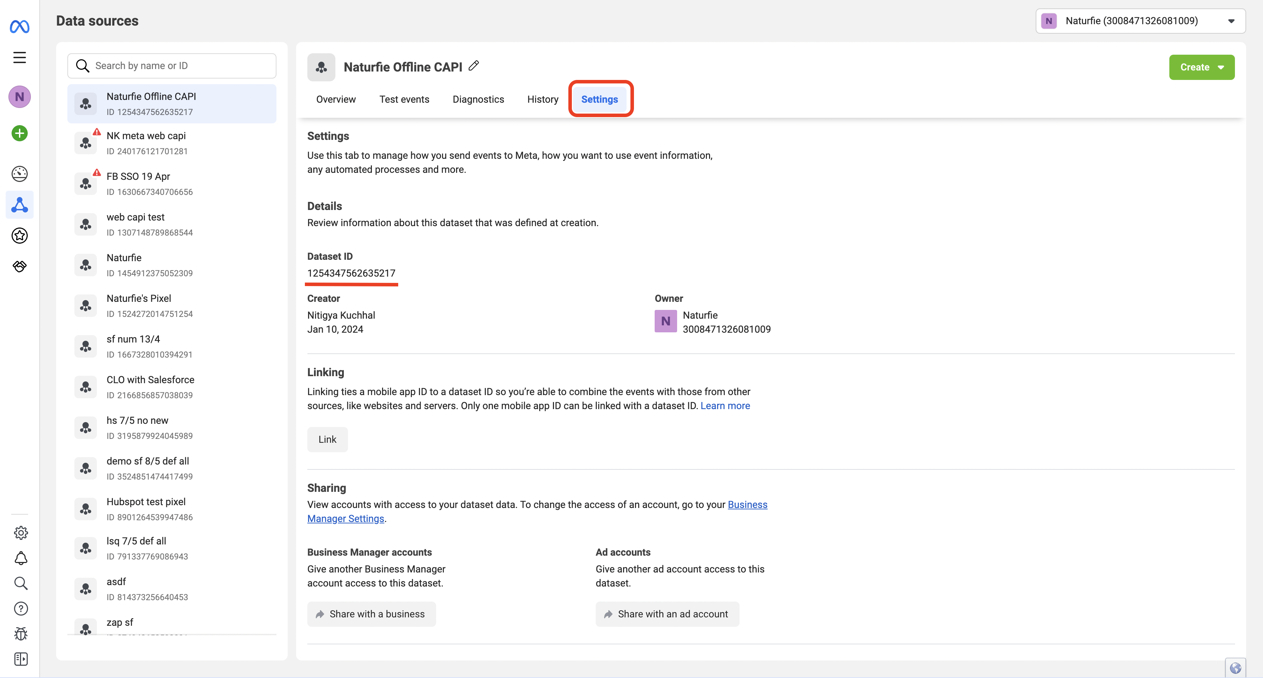This screenshot has height=678, width=1263.
Task: Select the Settings tab
Action: (x=600, y=100)
